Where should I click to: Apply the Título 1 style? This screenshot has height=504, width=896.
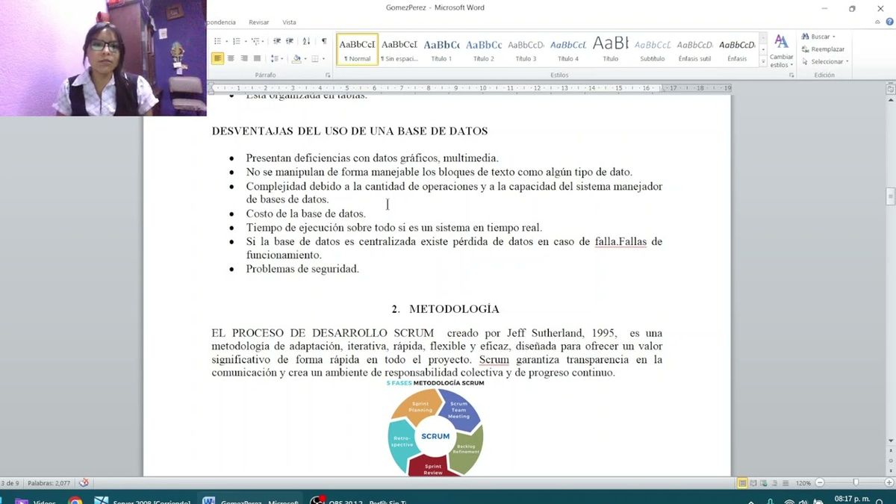[441, 49]
